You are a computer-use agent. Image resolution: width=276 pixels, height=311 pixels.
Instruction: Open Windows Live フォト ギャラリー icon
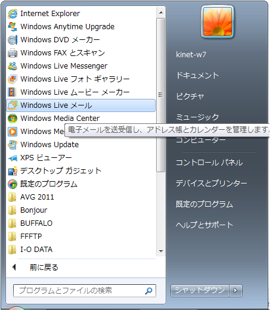pyautogui.click(x=13, y=79)
